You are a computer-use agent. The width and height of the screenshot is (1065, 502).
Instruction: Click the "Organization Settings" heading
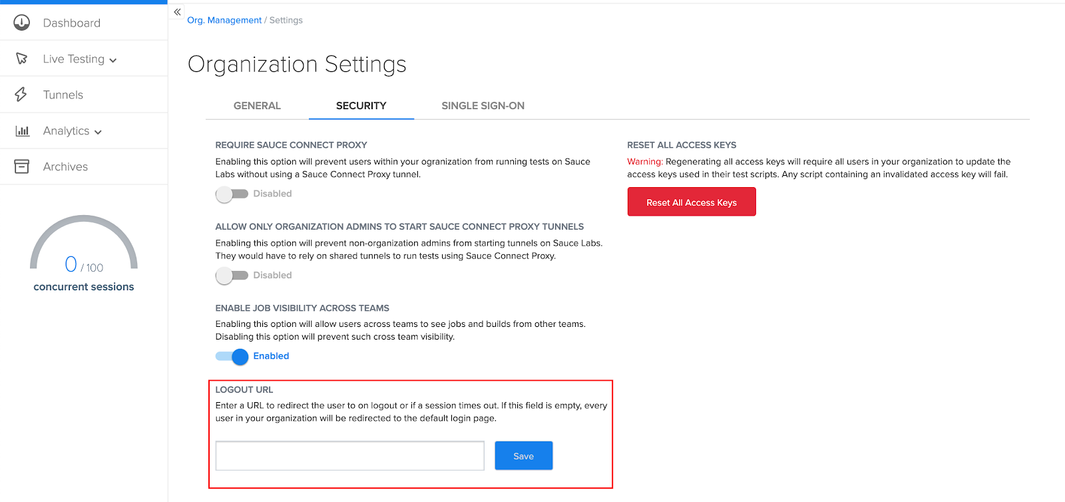(298, 64)
